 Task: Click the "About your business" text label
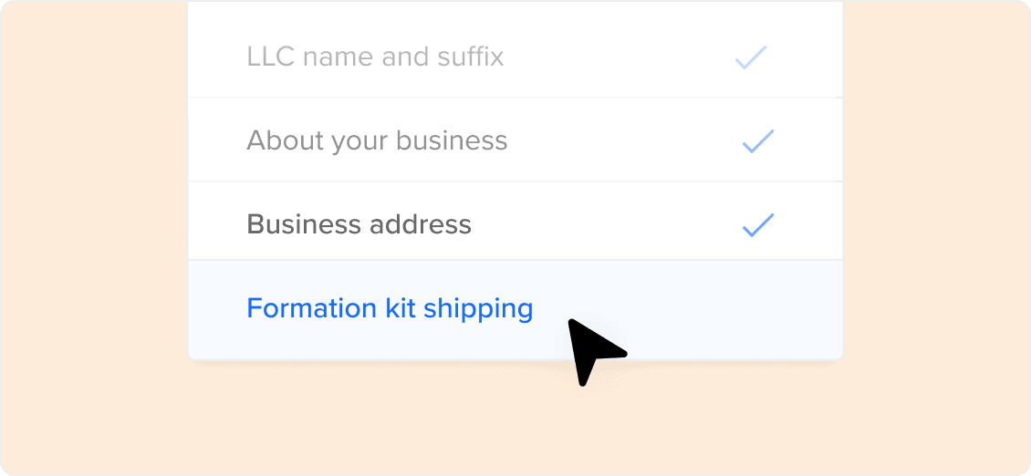(x=377, y=140)
